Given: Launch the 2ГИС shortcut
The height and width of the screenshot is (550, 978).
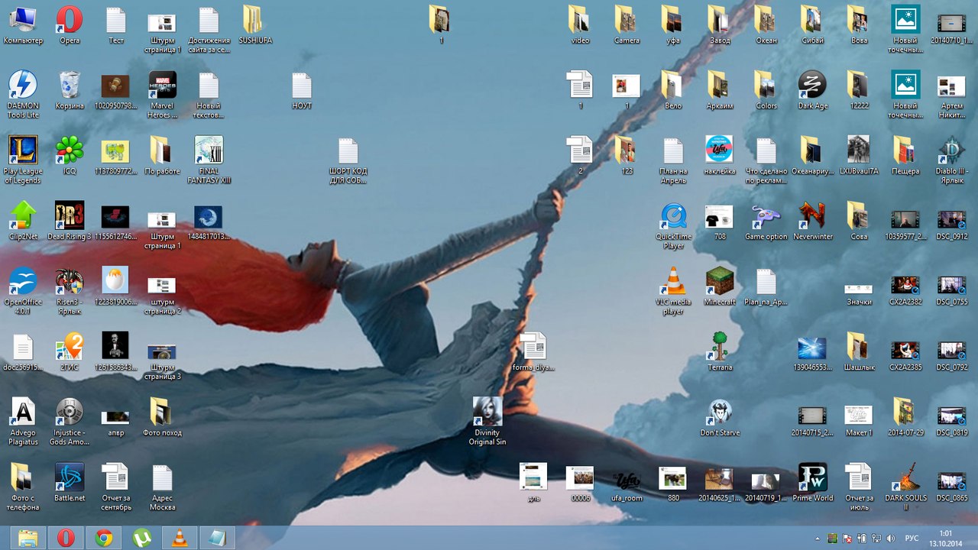Looking at the screenshot, I should pyautogui.click(x=70, y=351).
